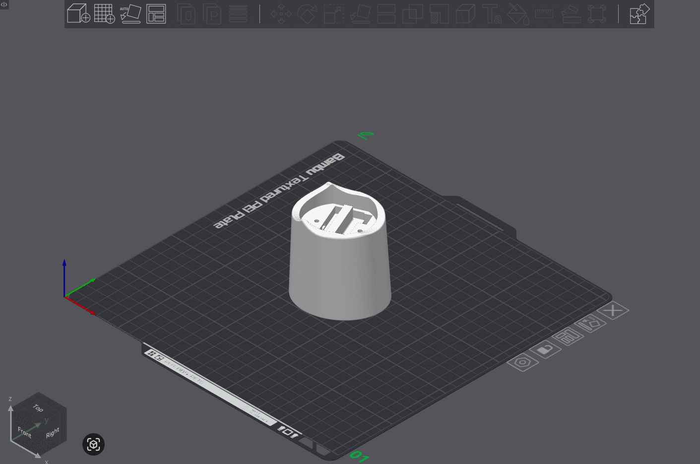This screenshot has height=464, width=700.
Task: Add another build plate
Action: (105, 13)
